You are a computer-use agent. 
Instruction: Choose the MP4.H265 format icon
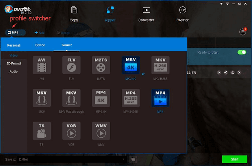[131, 98]
